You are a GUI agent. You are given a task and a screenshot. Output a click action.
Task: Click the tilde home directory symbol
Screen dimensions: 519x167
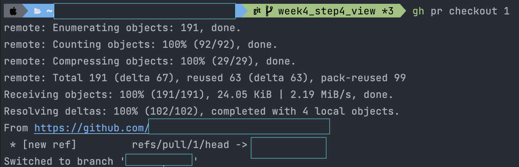(x=49, y=11)
